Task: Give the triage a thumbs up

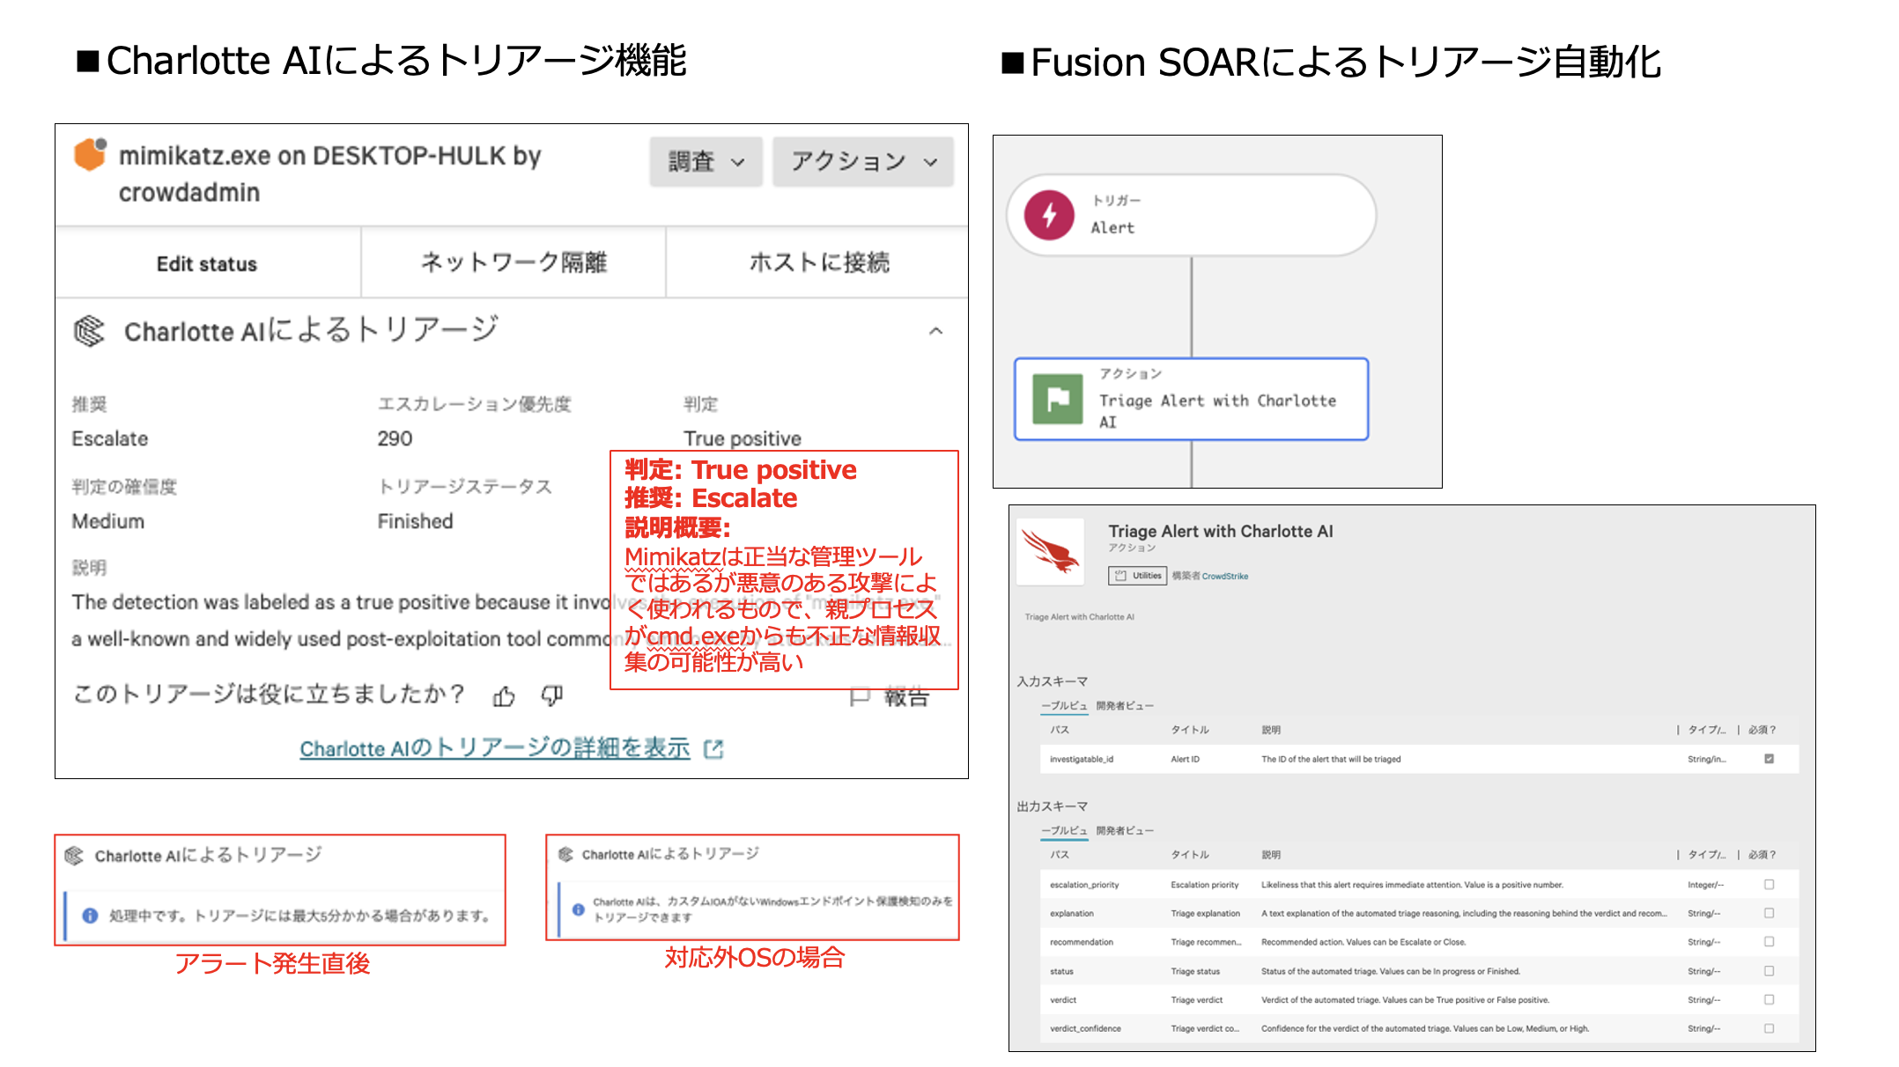Action: (504, 696)
